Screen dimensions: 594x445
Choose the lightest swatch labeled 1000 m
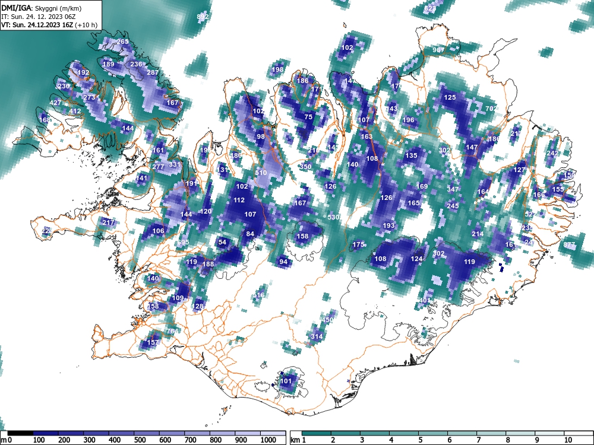click(273, 433)
